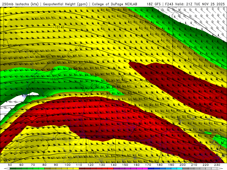Viewport: 227px width, 170px height.
Task: Click the 10140 height contour label
Action: pyautogui.click(x=59, y=27)
